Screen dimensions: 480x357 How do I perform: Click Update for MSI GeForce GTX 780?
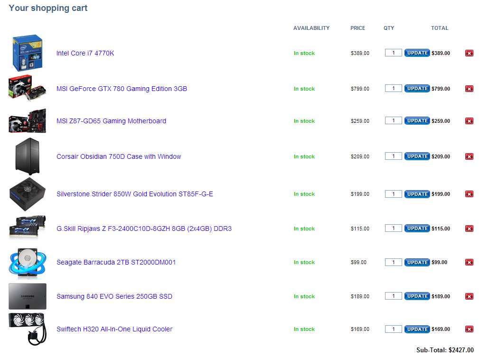tap(417, 88)
